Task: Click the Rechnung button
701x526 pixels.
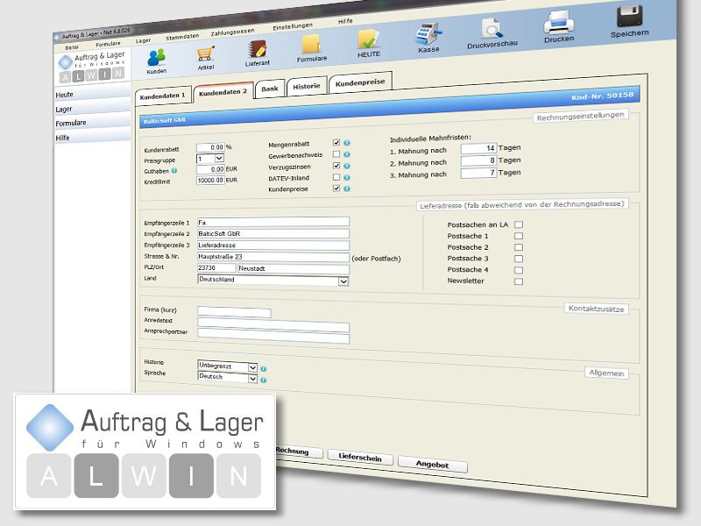Action: [x=298, y=451]
